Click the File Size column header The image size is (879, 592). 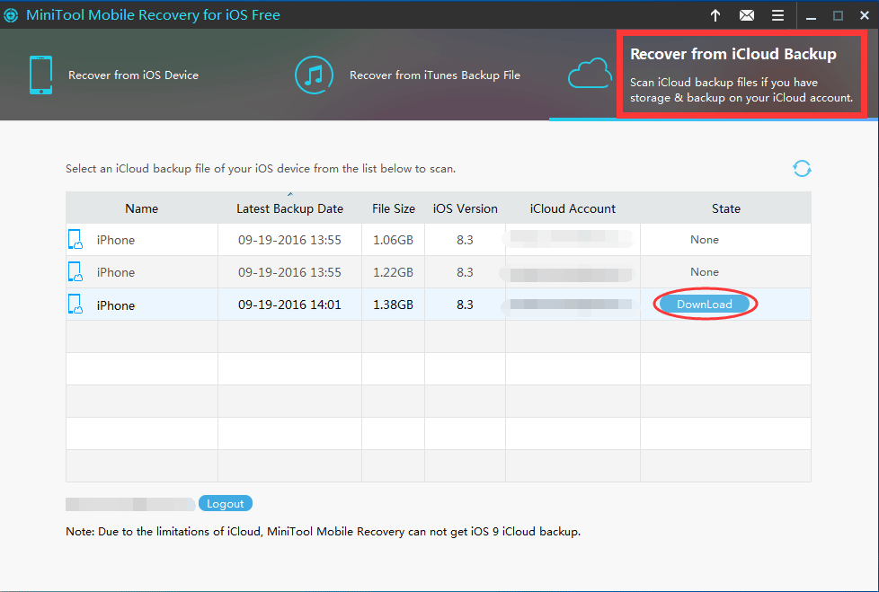[x=394, y=208]
